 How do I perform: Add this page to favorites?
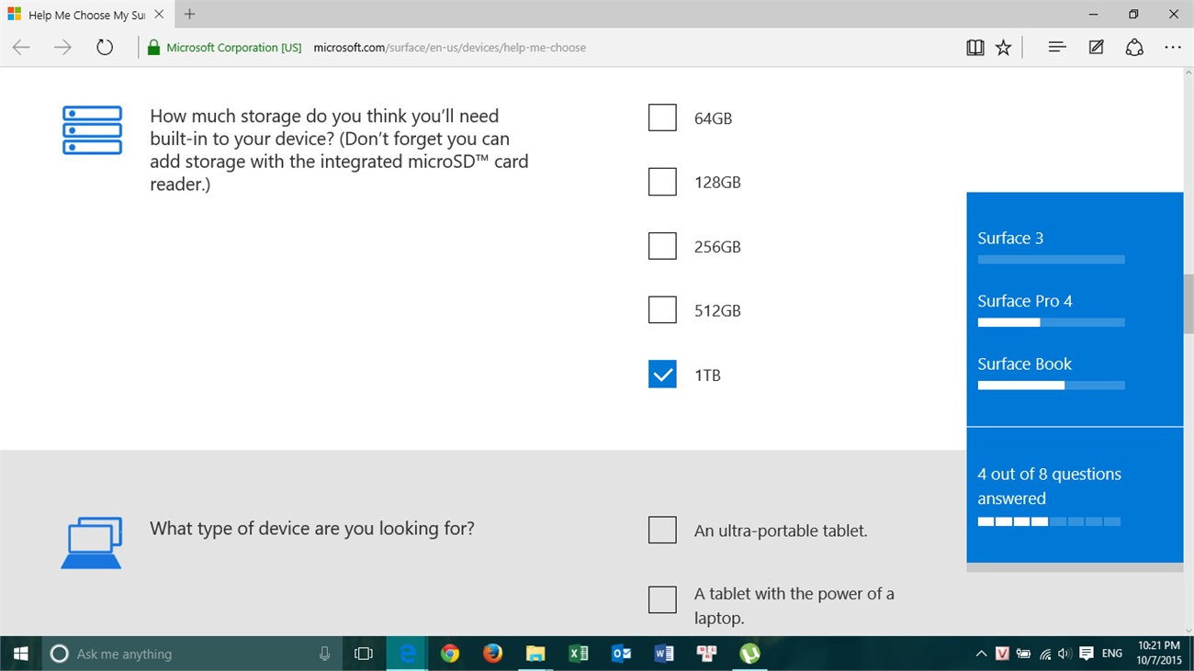coord(1003,47)
